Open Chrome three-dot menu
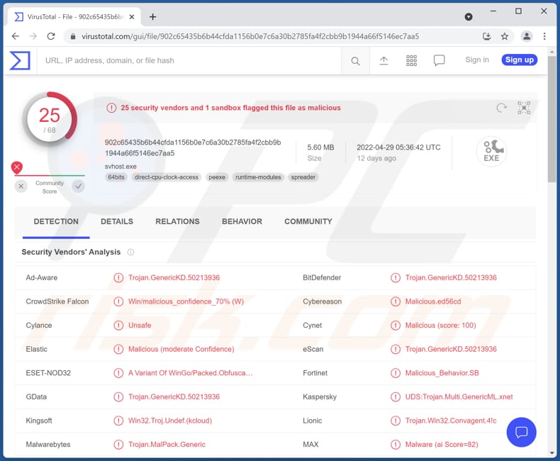Viewport: 560px width, 461px height. [544, 36]
